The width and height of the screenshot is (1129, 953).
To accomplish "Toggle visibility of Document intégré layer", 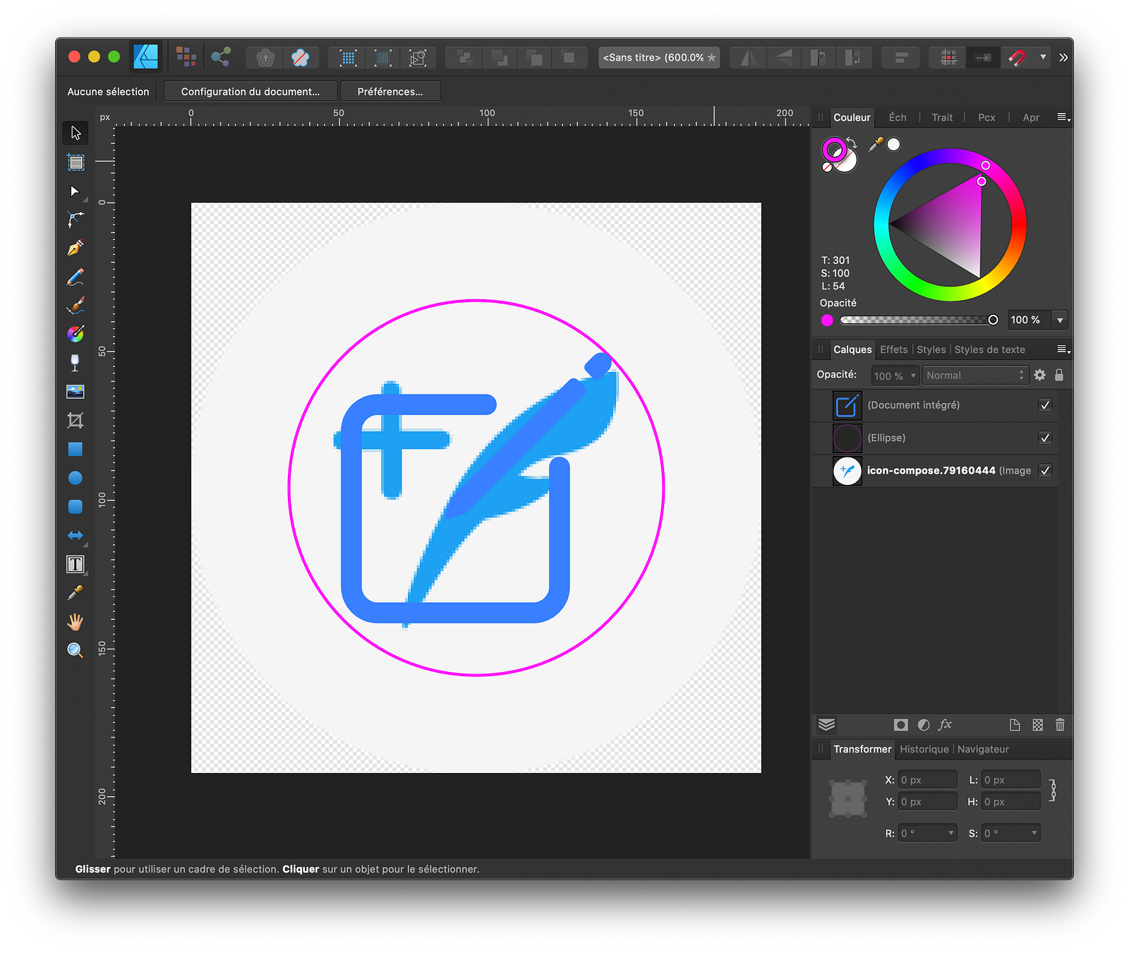I will (x=1045, y=405).
